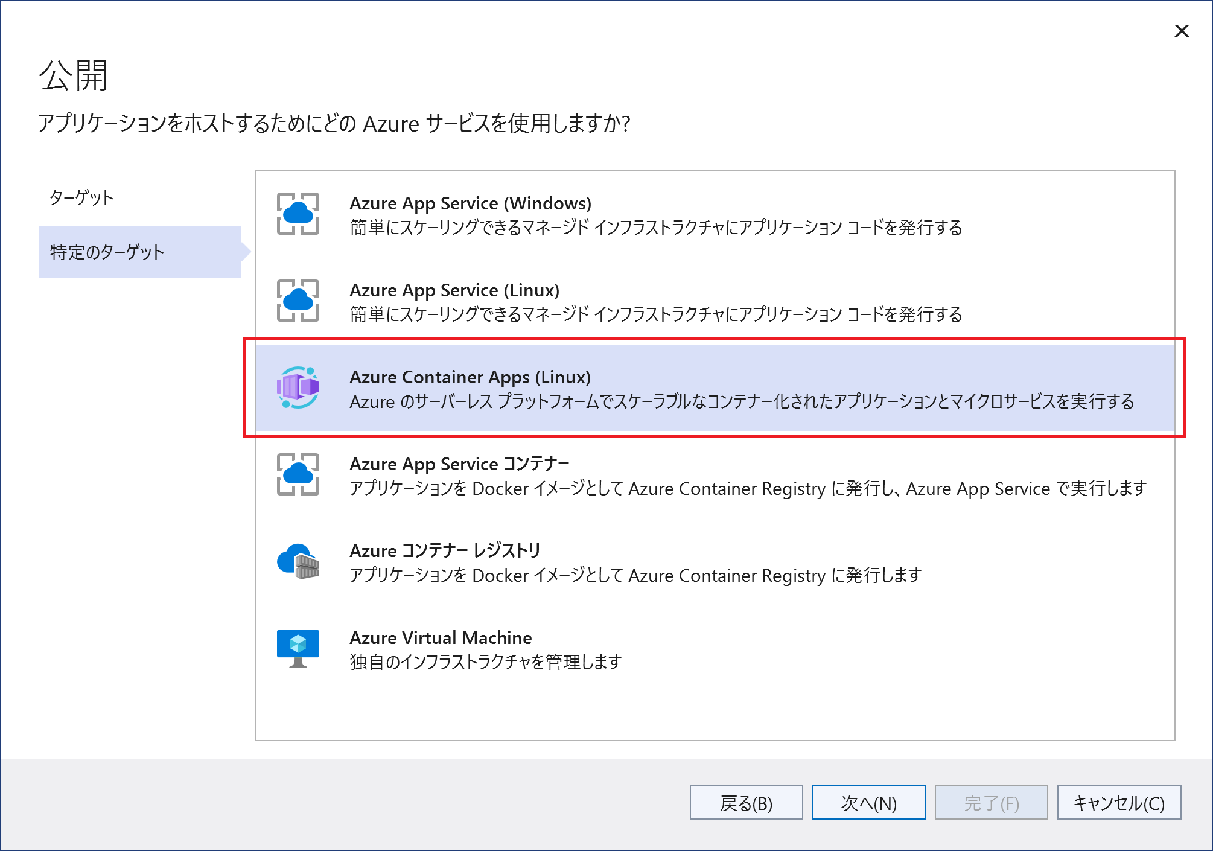Close the 公開 dialog

tap(1182, 31)
